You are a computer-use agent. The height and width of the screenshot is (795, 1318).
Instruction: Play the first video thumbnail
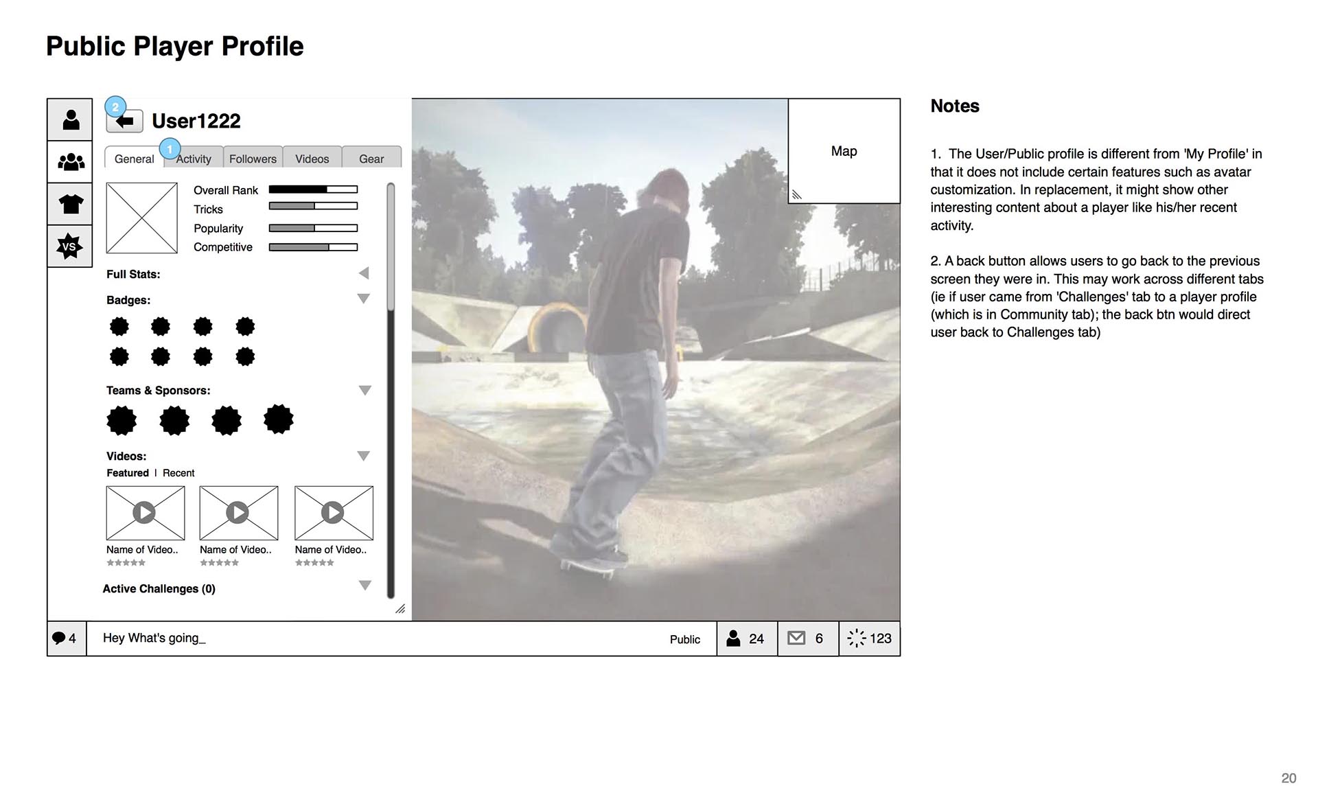coord(145,513)
